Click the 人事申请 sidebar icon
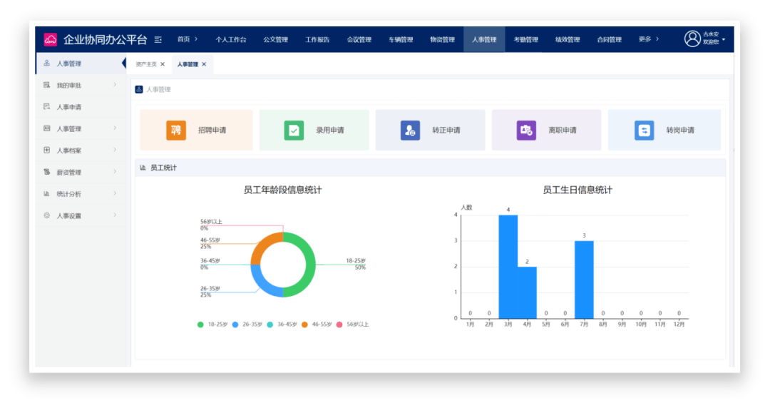 46,107
